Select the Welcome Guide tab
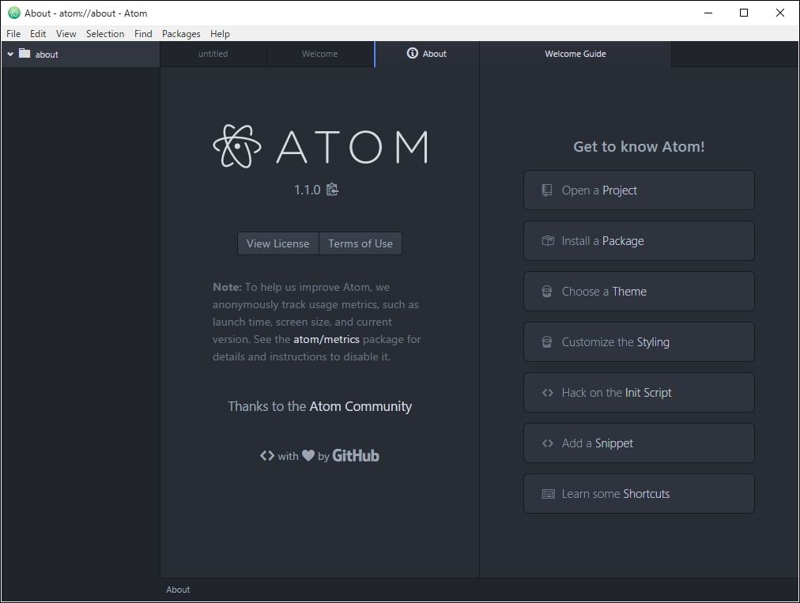This screenshot has width=800, height=603. pyautogui.click(x=575, y=54)
